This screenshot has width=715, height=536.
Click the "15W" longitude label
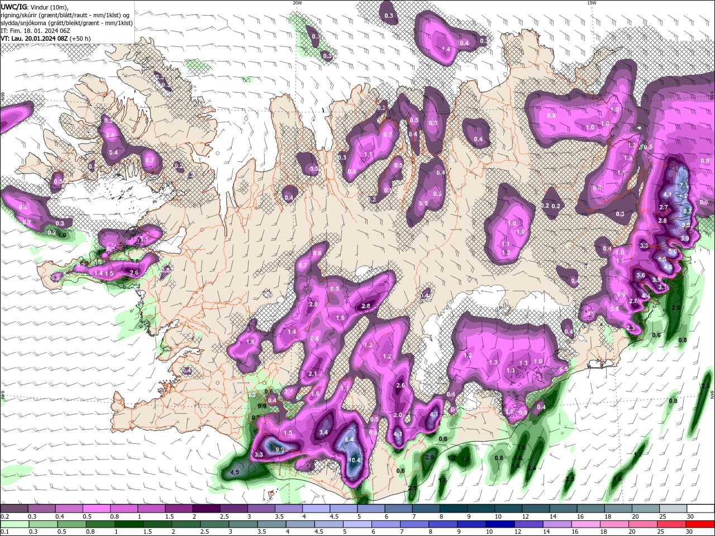click(592, 3)
